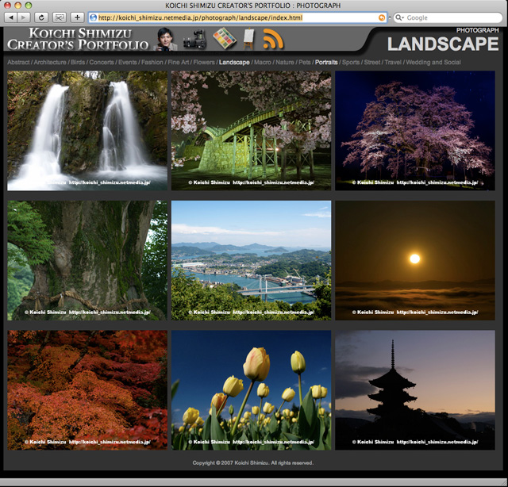Click the RSS button in address bar
Screen dimensions: 508x487
[x=382, y=17]
